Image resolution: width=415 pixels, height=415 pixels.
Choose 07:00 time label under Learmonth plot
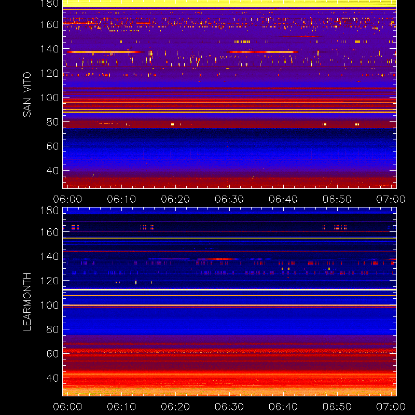391,407
